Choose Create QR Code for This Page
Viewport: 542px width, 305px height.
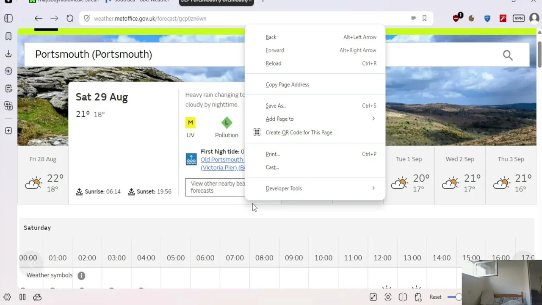click(x=315, y=133)
